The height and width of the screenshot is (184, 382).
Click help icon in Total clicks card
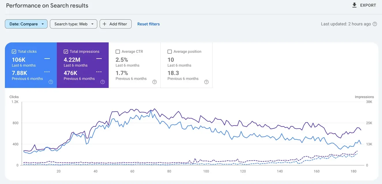[51, 82]
